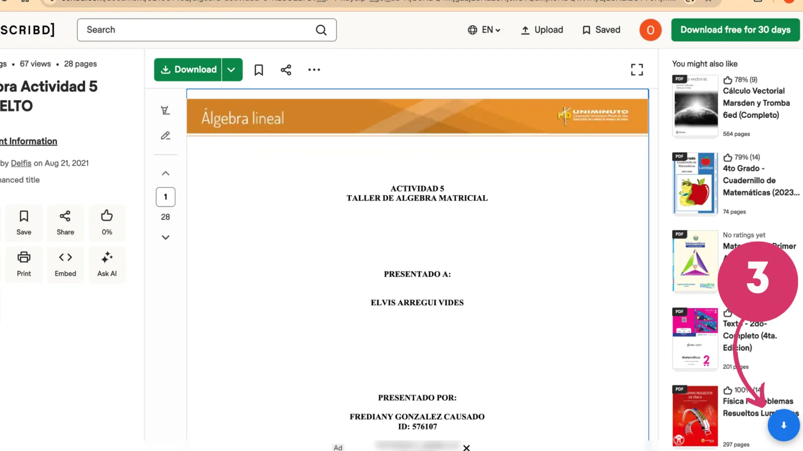Open uploader Delfis profile link

click(x=21, y=163)
